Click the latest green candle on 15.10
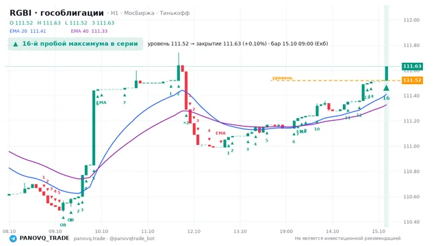This screenshot has width=438, height=246. click(387, 73)
